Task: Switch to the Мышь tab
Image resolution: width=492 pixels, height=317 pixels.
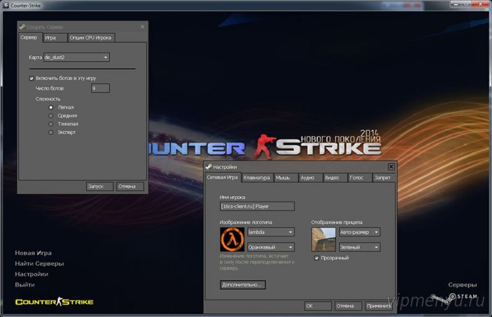Action: point(286,178)
